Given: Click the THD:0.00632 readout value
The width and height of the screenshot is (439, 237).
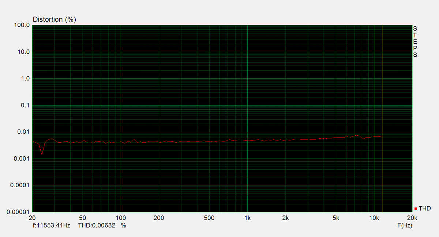Looking at the screenshot, I should point(97,226).
